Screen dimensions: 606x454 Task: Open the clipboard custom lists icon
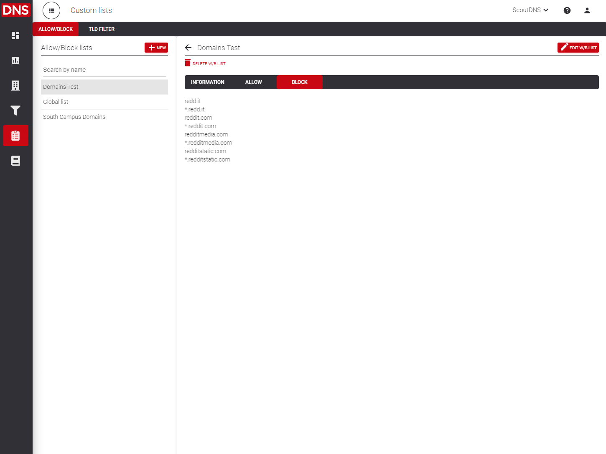[x=15, y=136]
